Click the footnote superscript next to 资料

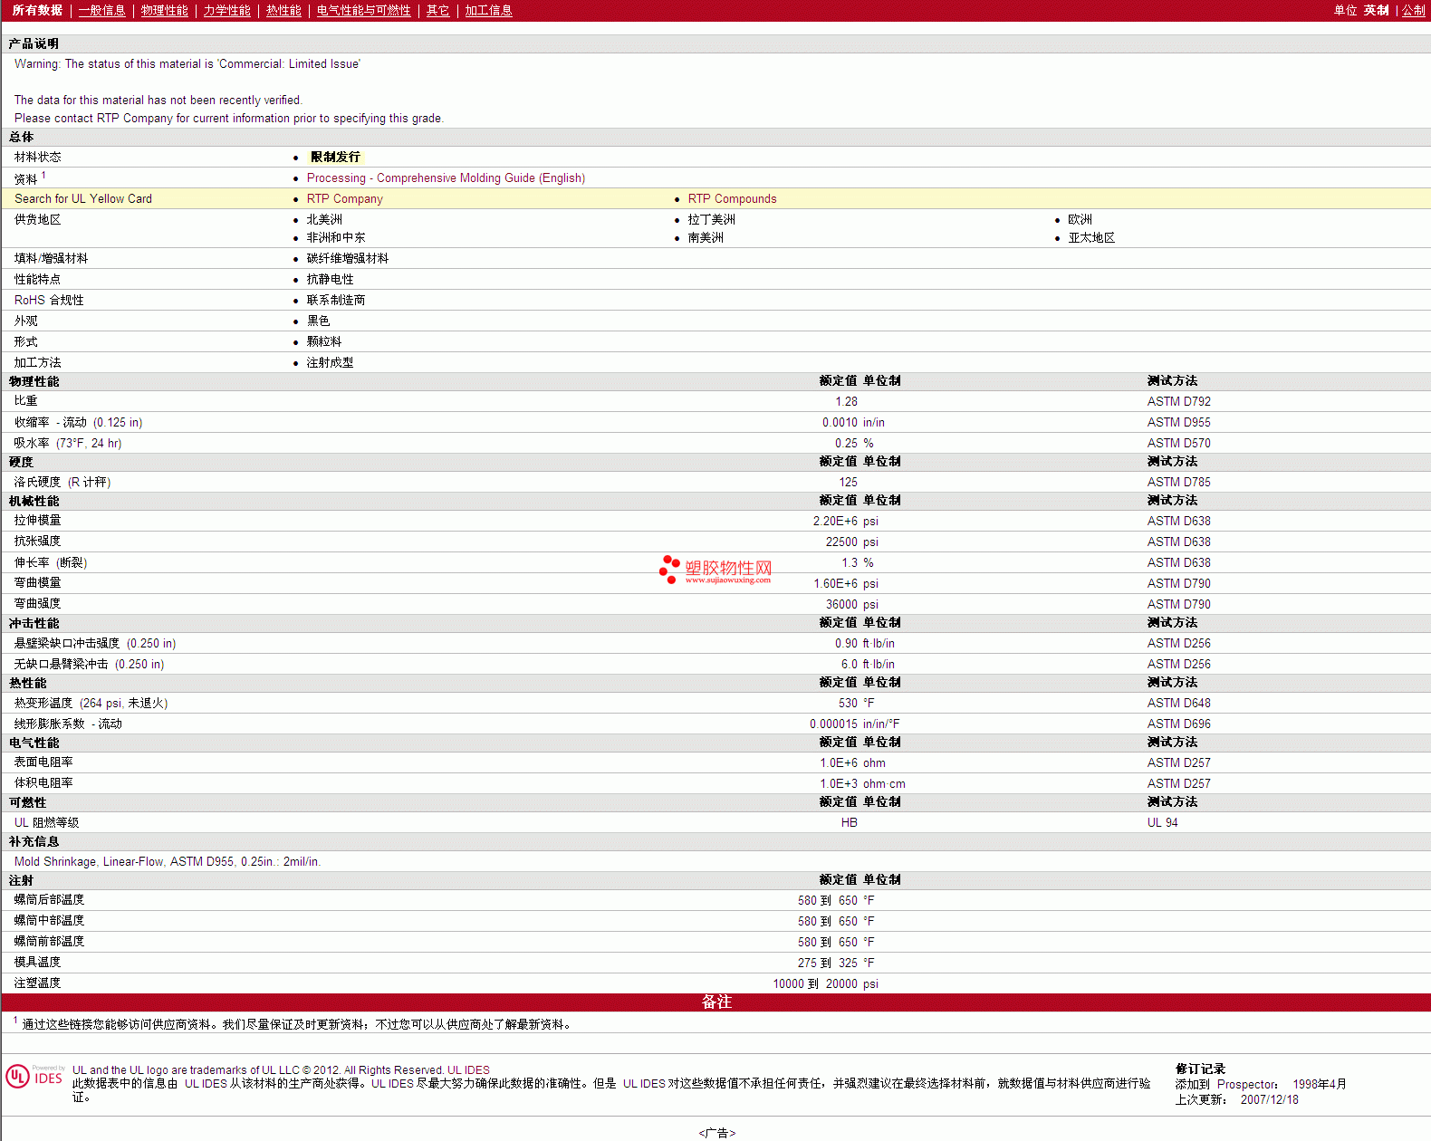43,176
